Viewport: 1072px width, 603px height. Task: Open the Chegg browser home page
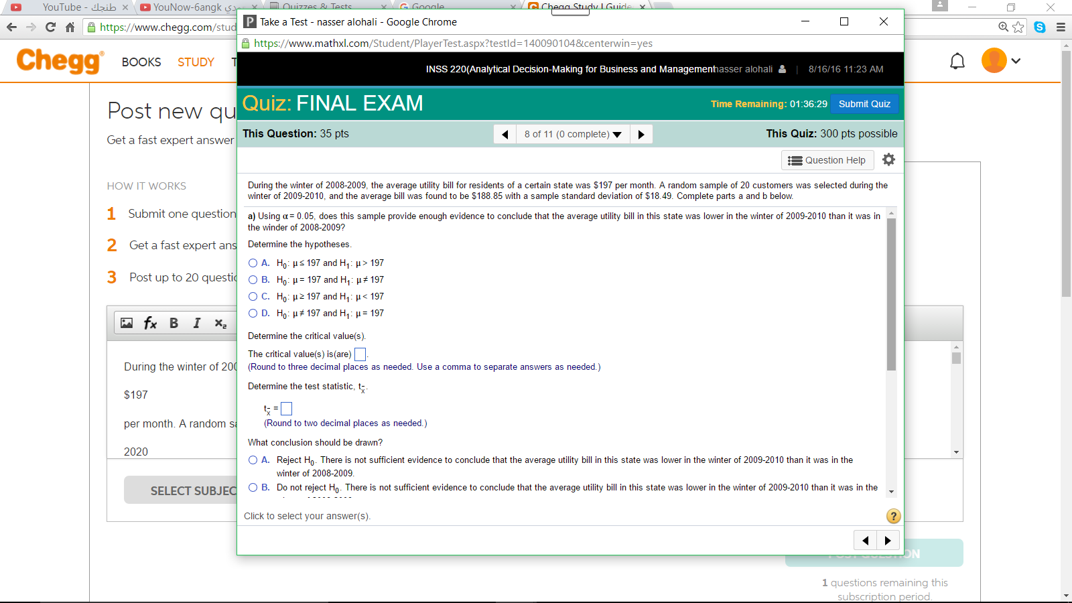tap(70, 27)
